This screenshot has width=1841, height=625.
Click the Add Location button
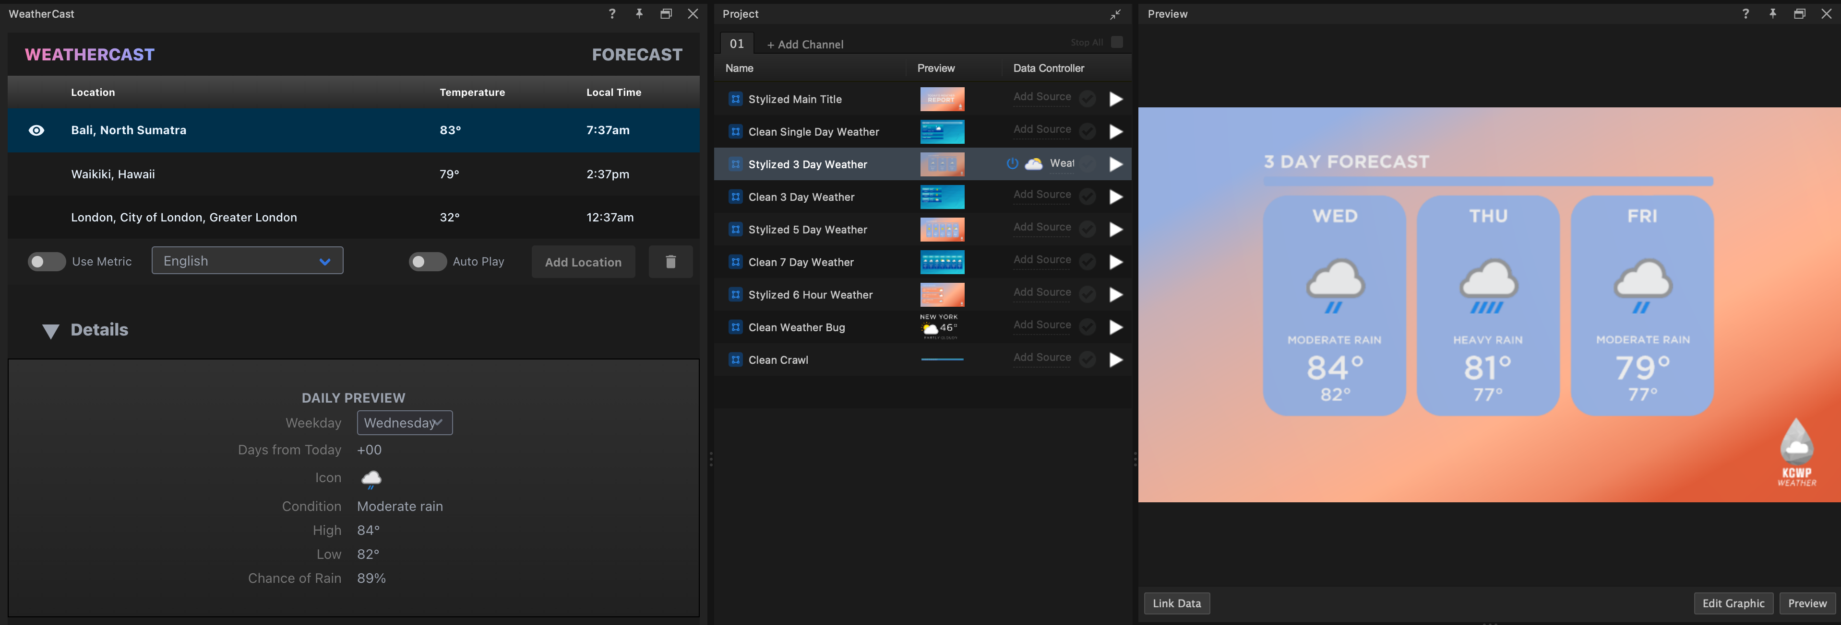point(583,262)
